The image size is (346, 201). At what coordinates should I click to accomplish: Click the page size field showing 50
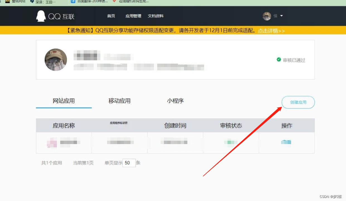pos(129,163)
